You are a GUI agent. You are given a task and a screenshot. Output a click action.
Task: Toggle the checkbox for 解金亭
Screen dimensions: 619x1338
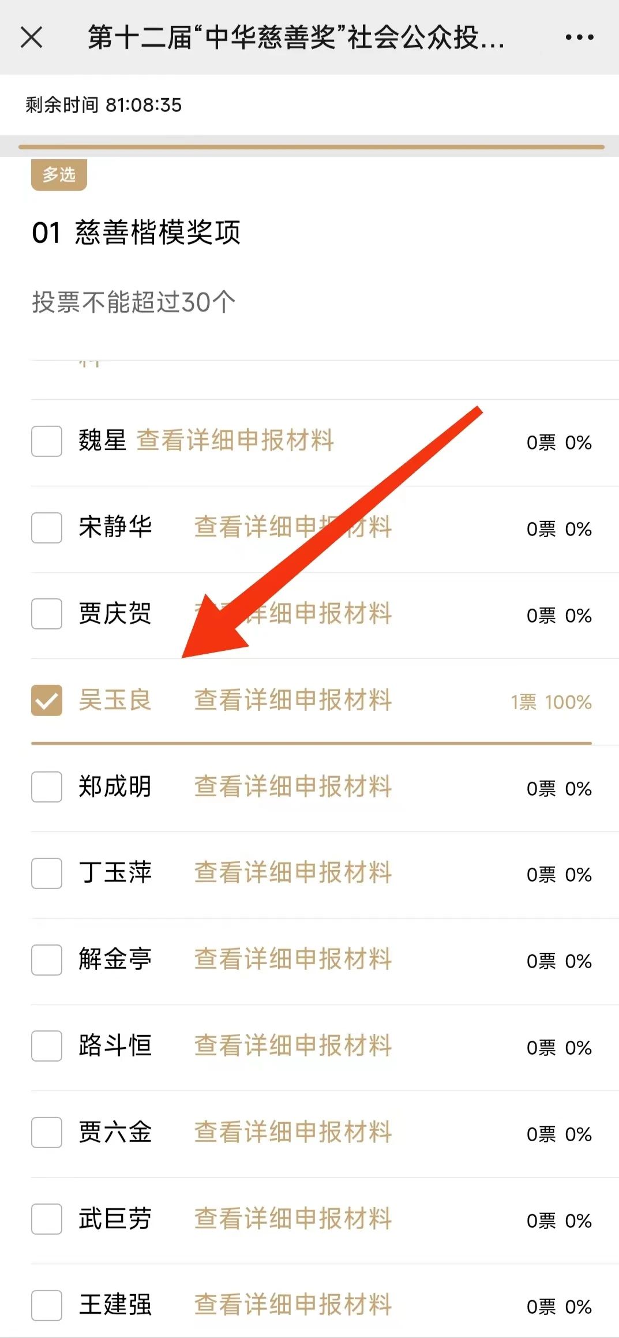[x=47, y=960]
